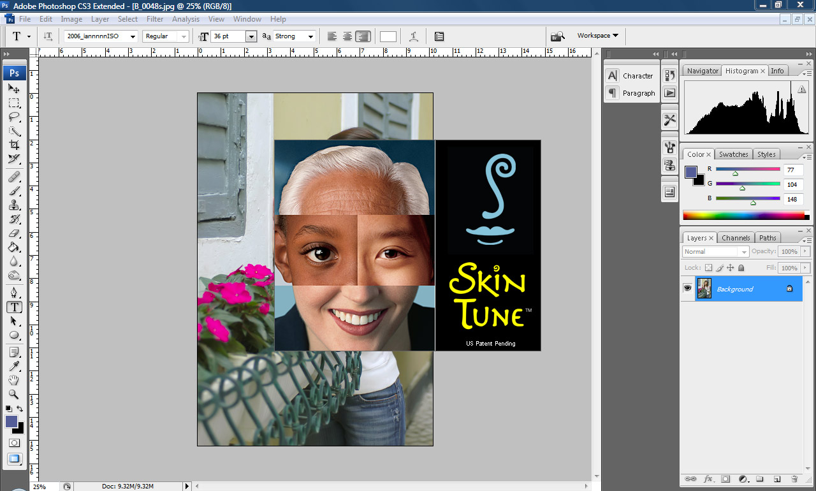Open Adobe Bridge from options bar
Screen dimensions: 816x491
558,36
